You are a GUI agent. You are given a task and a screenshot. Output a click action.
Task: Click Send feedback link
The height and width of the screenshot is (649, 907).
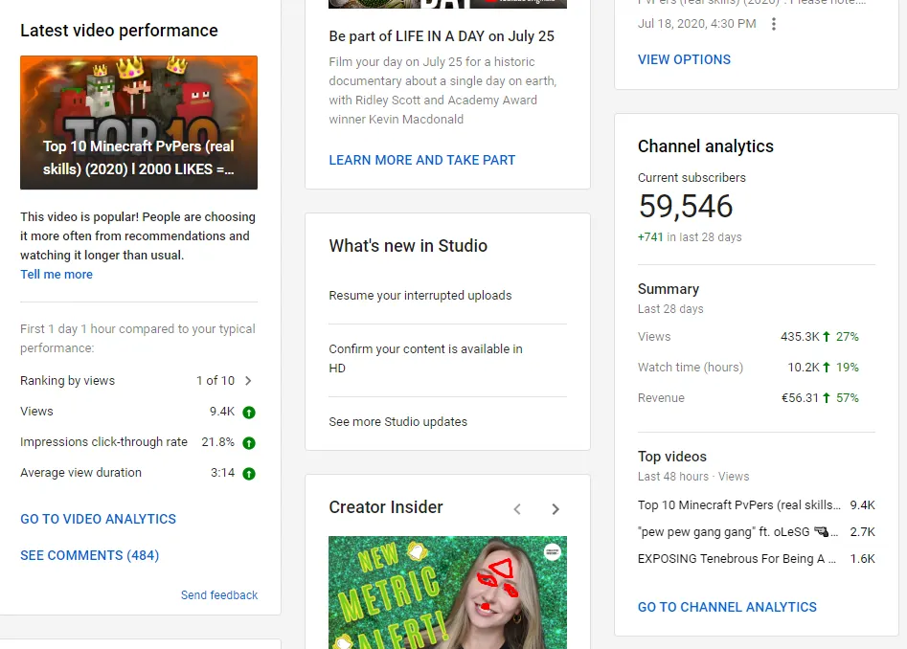(x=219, y=595)
